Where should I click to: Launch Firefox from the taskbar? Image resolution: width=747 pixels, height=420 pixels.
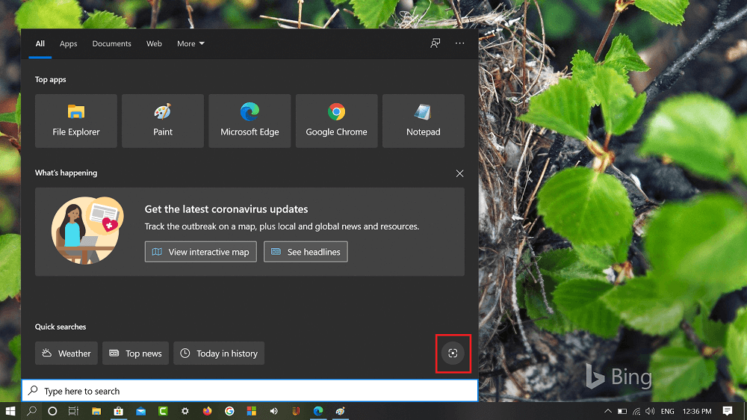(x=207, y=411)
